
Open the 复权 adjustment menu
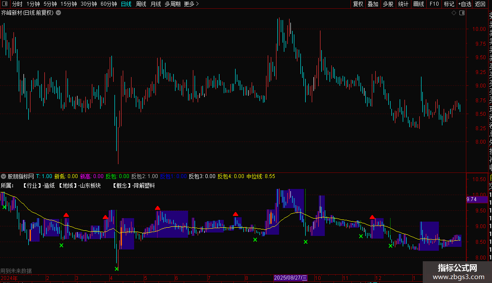coord(358,4)
